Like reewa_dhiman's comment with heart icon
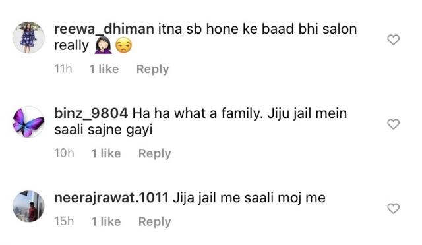This screenshot has width=422, height=245. 393,40
